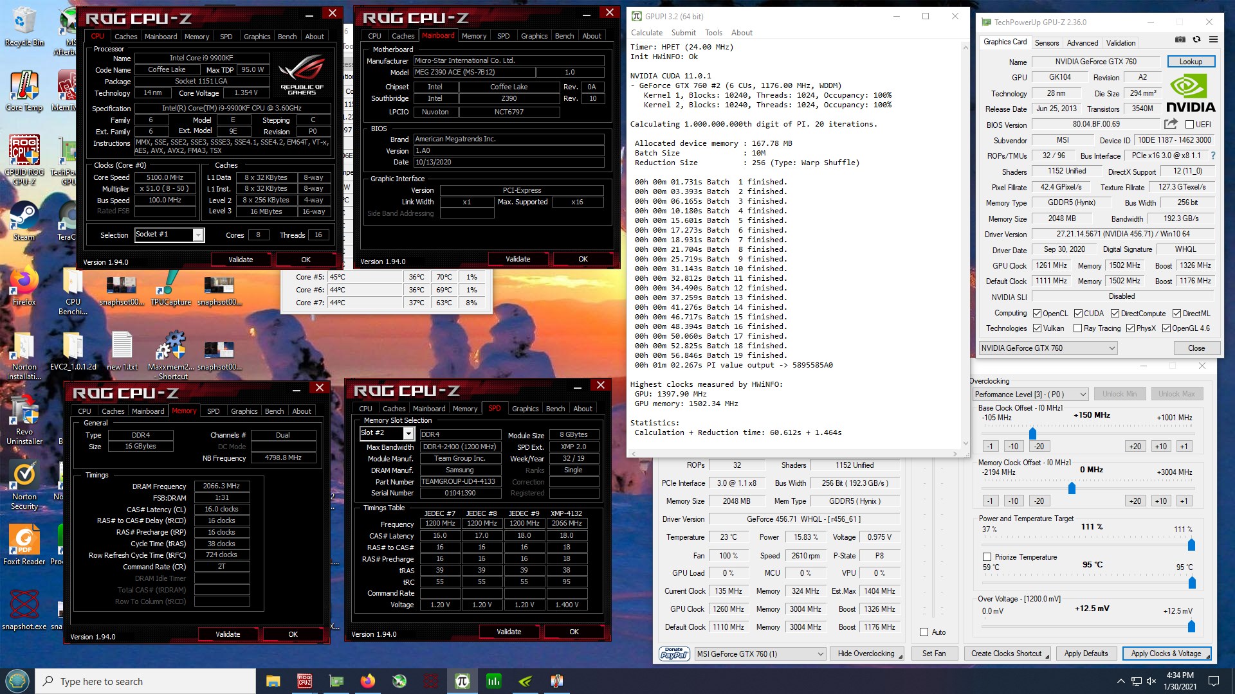
Task: Toggle the Vulkan checkbox
Action: [x=1037, y=328]
